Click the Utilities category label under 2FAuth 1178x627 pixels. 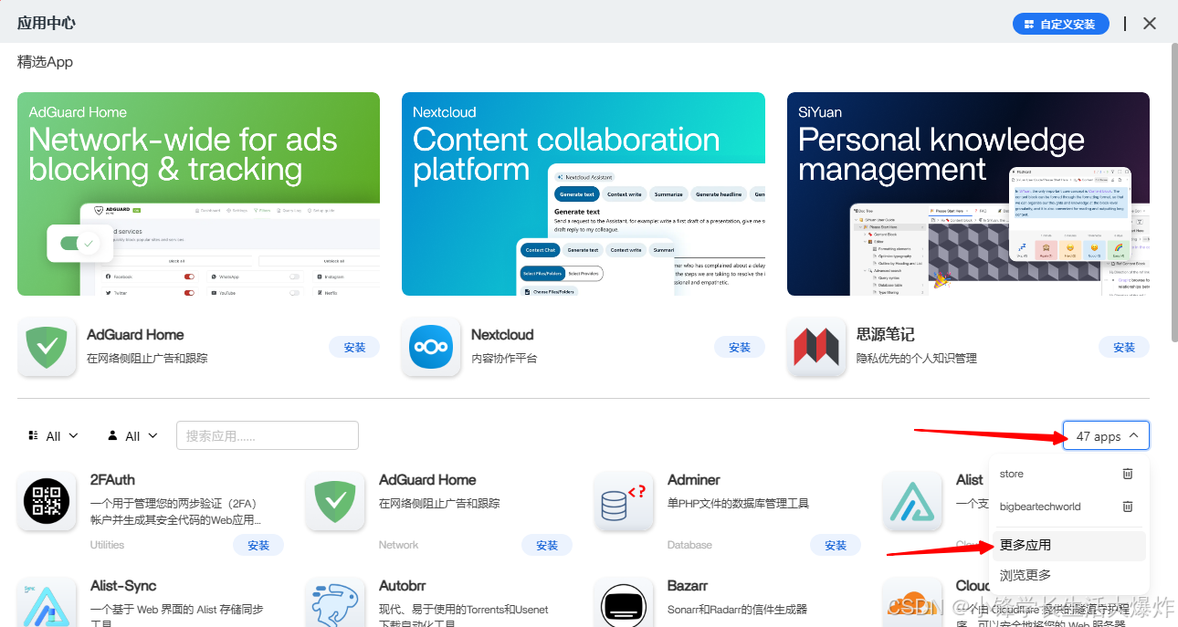click(107, 545)
